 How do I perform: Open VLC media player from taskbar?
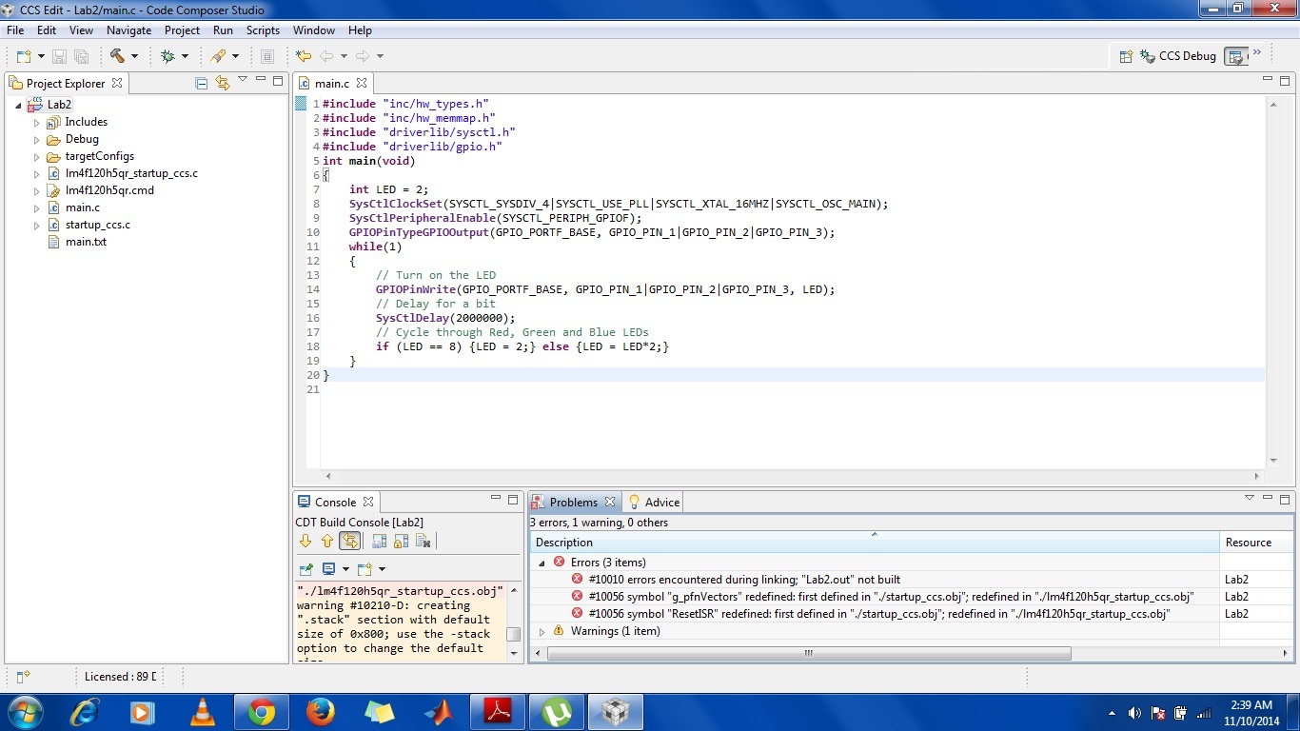202,712
